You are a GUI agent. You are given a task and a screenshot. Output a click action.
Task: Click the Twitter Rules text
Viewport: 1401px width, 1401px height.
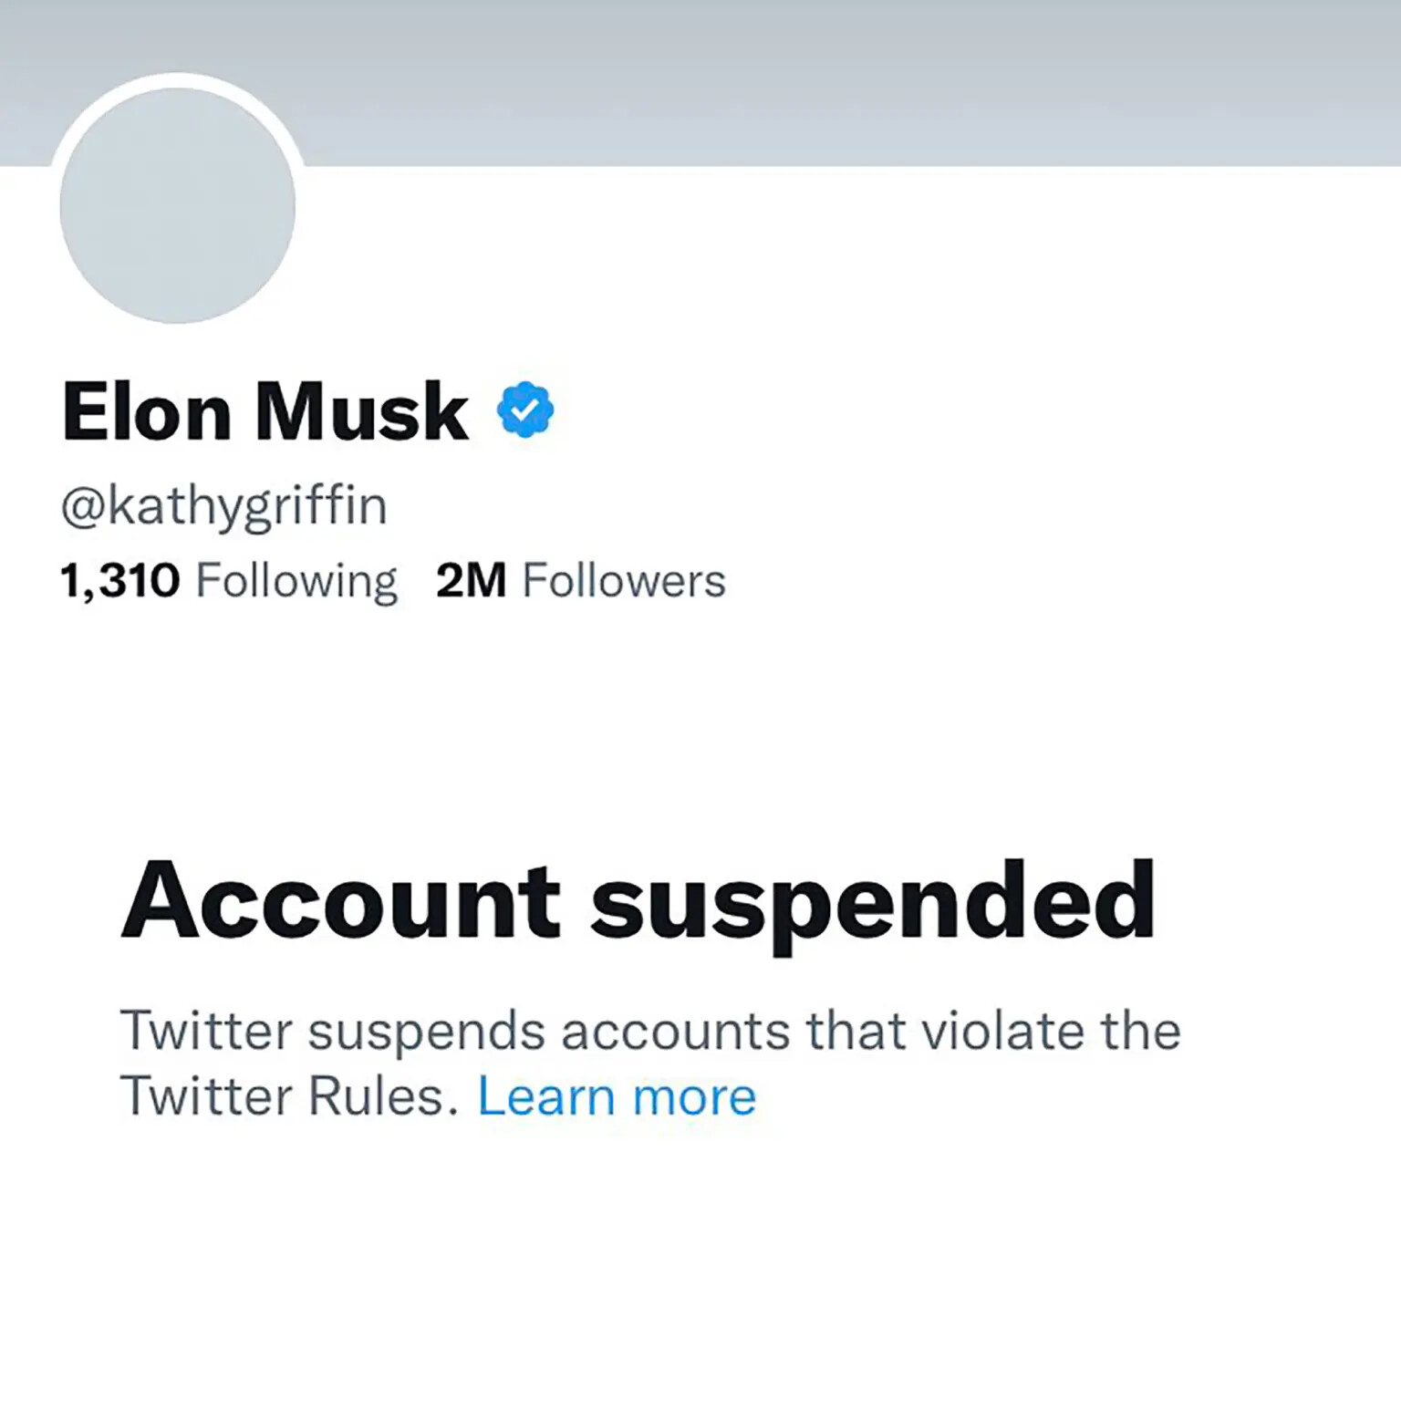pyautogui.click(x=288, y=1096)
